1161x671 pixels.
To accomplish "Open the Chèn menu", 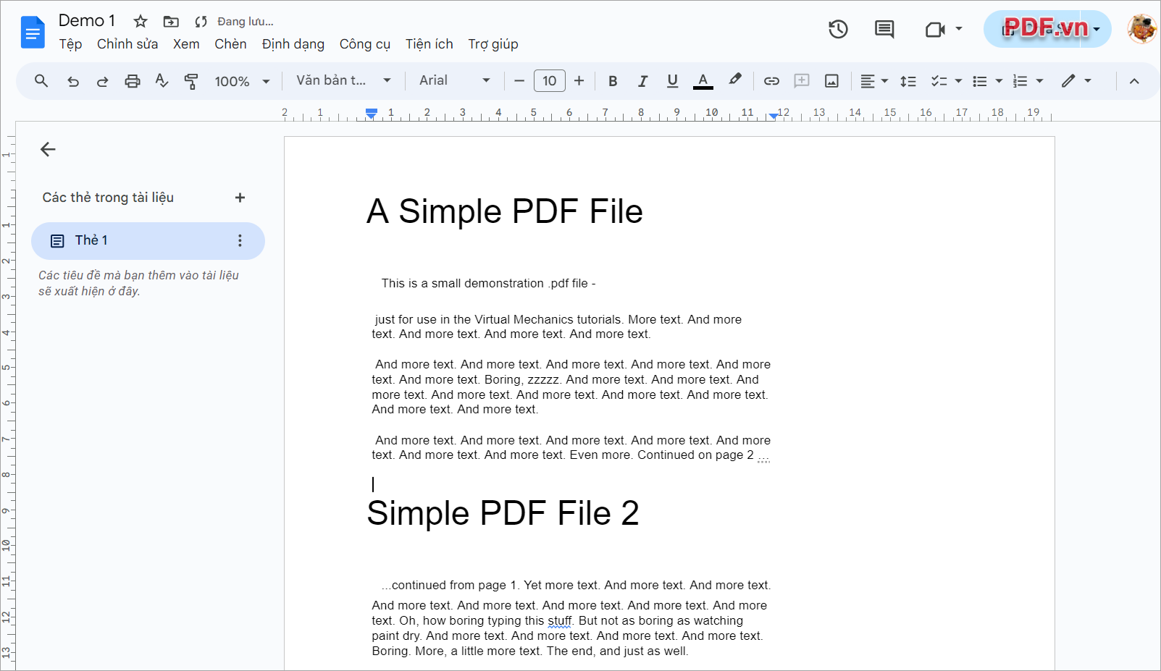I will 230,44.
